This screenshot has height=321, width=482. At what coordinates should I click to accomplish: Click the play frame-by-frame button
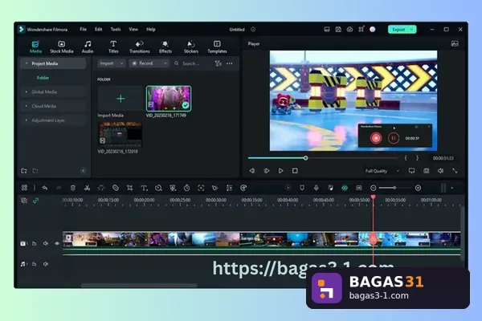267,171
